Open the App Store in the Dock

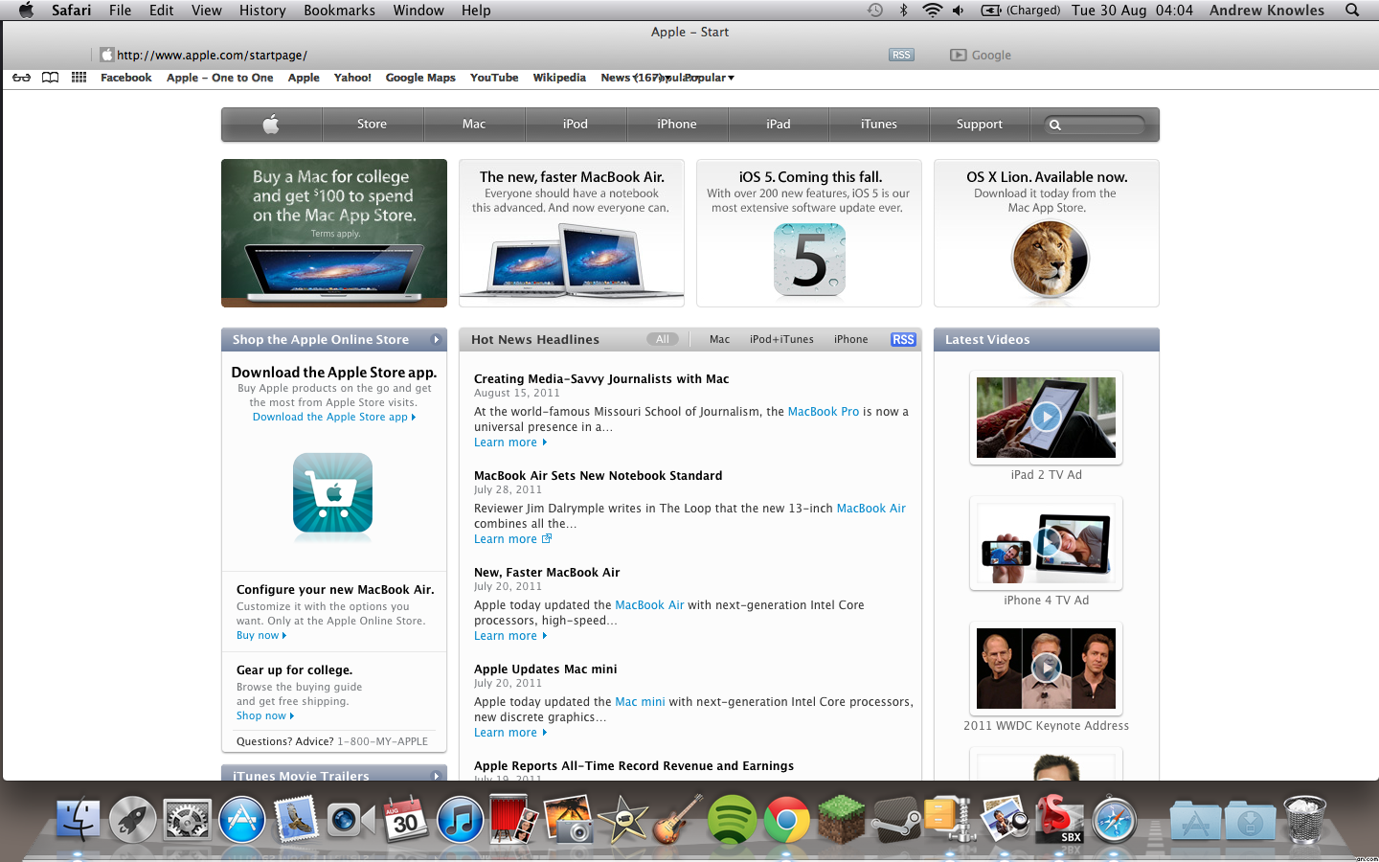pyautogui.click(x=242, y=820)
